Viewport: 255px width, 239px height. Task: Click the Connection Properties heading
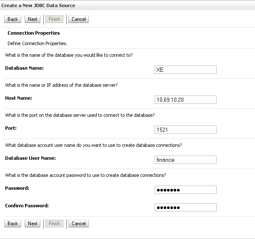[34, 33]
